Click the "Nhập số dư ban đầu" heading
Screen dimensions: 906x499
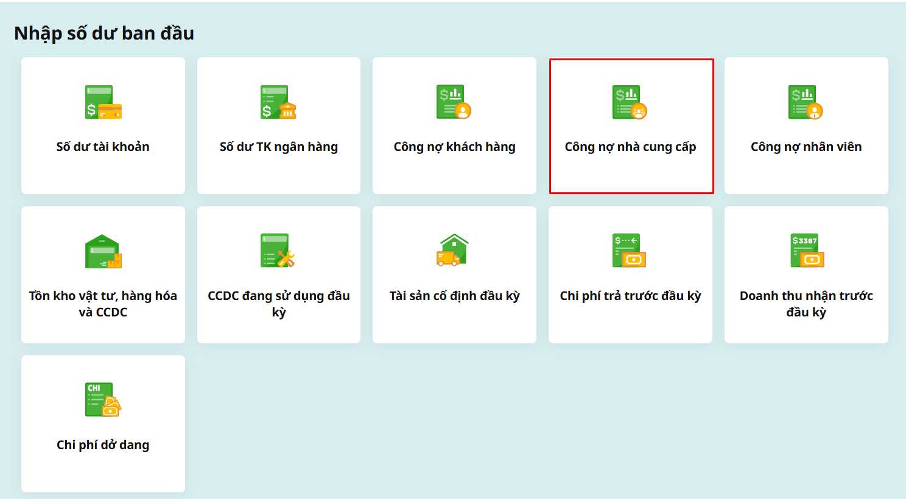point(104,33)
